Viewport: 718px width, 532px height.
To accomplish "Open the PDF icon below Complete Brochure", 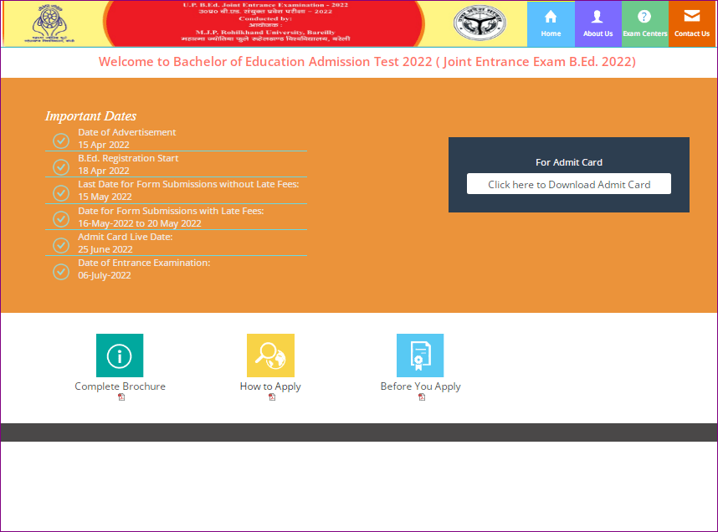I will [120, 398].
